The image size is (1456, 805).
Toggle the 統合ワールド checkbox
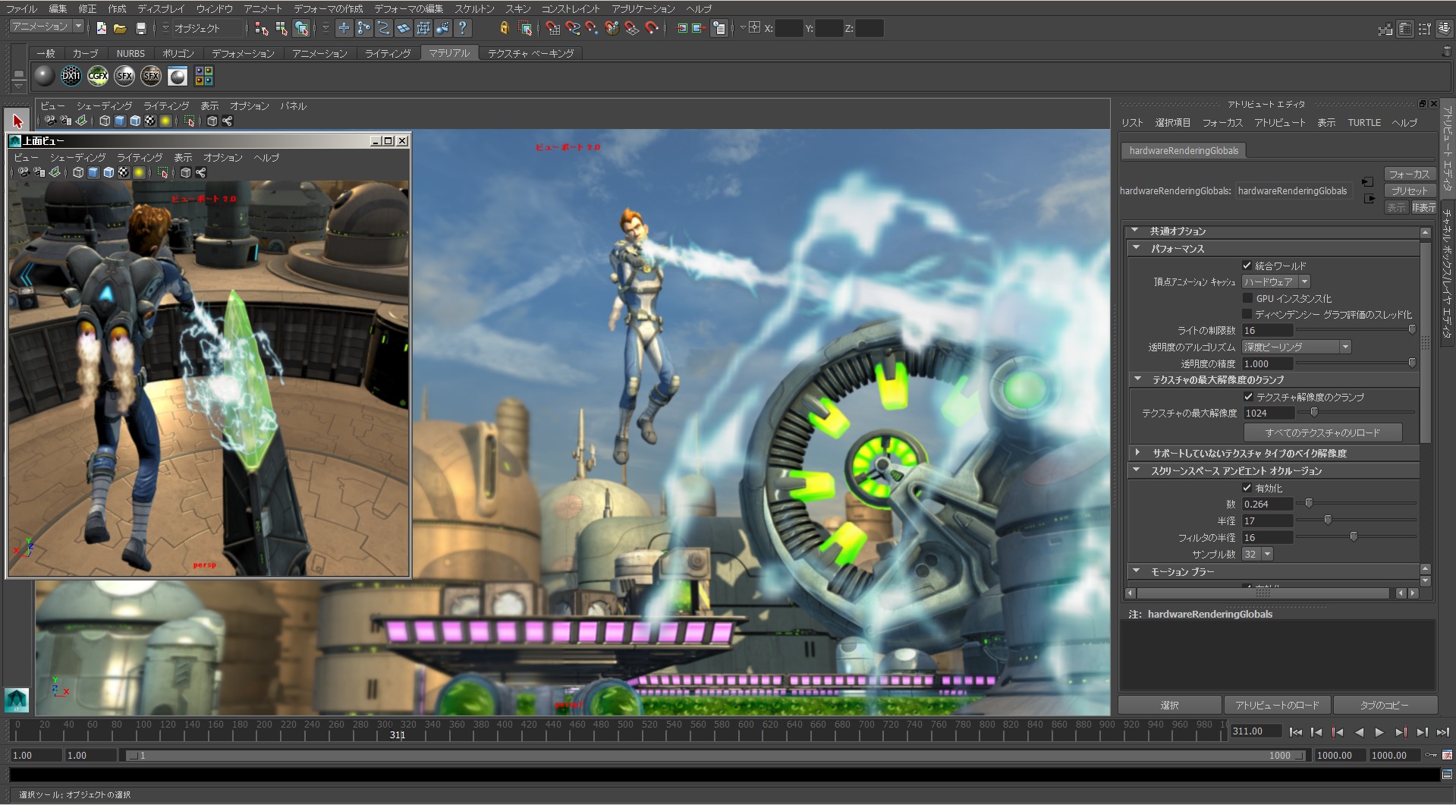[x=1247, y=266]
